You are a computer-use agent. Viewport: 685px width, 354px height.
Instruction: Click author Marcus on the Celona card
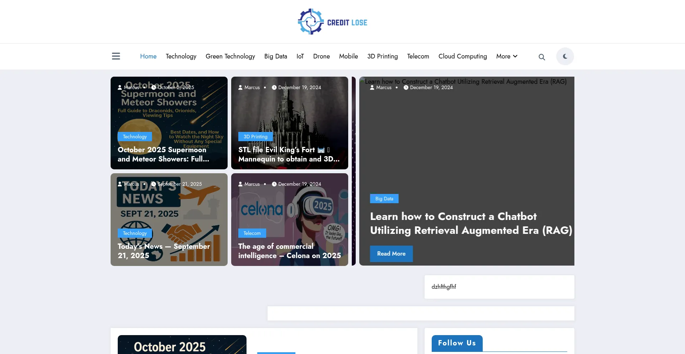249,184
